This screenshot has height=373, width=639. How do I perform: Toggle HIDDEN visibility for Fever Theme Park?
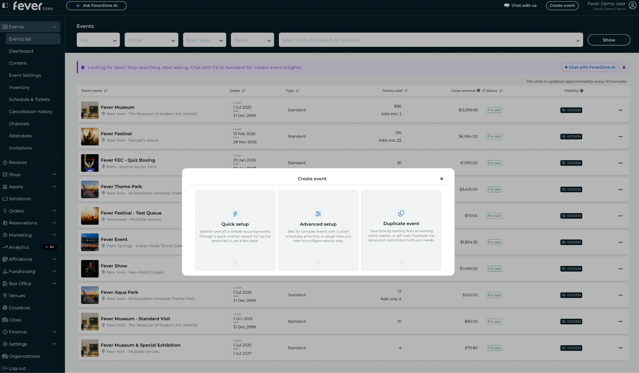pos(571,189)
